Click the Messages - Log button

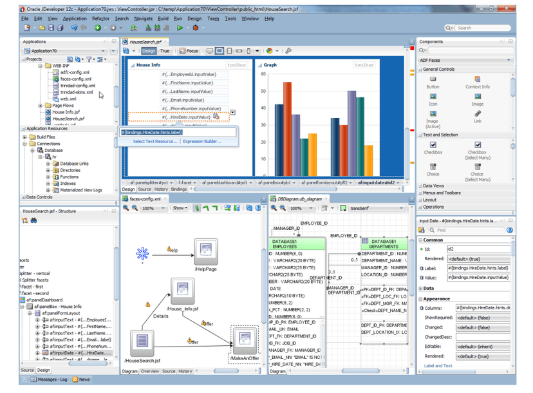[49, 379]
